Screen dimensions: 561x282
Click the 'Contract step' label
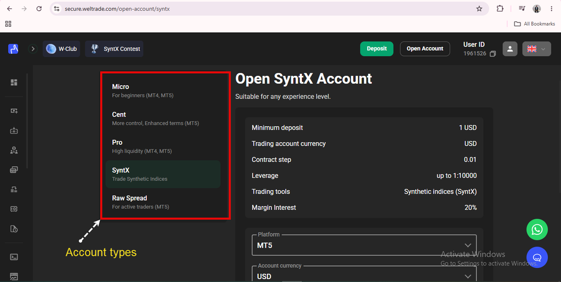tap(272, 160)
